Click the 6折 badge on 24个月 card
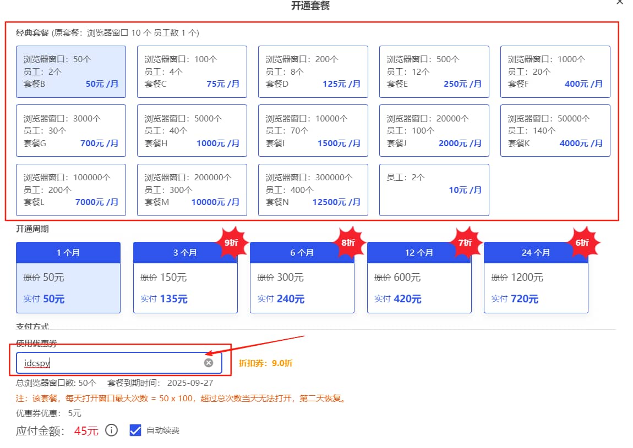Screen dimensions: 633x448 583,242
